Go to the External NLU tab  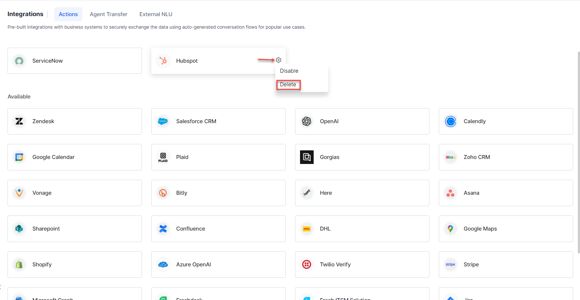pyautogui.click(x=156, y=14)
